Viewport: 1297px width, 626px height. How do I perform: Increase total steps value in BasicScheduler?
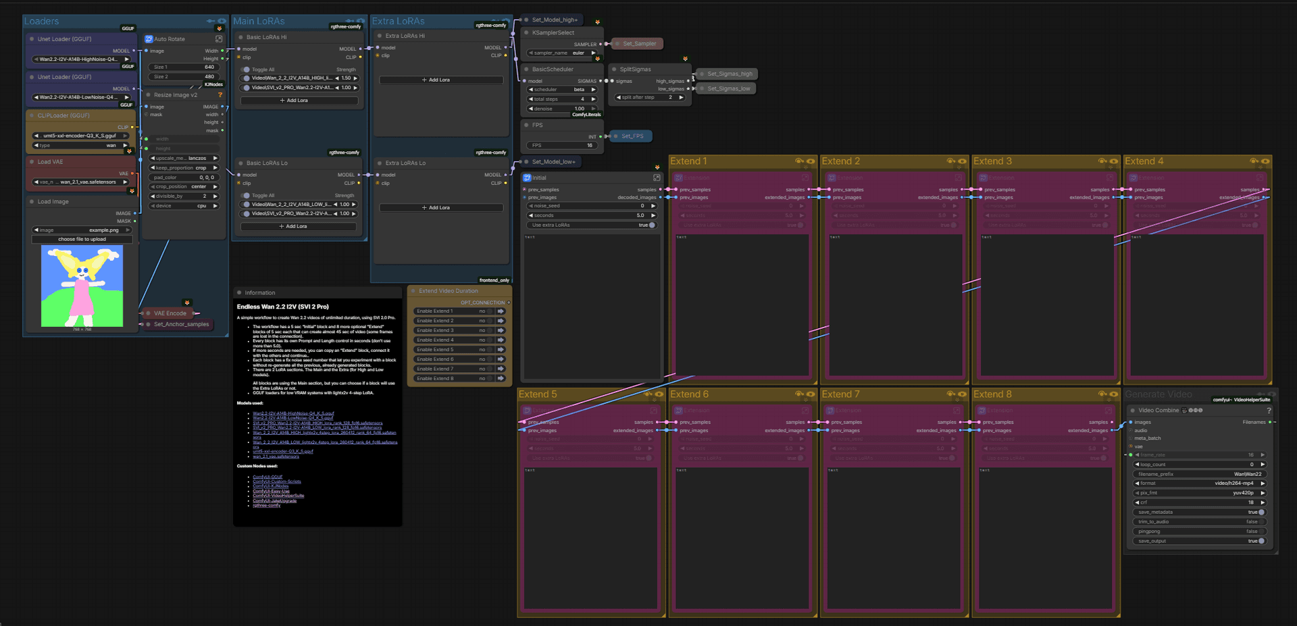594,99
